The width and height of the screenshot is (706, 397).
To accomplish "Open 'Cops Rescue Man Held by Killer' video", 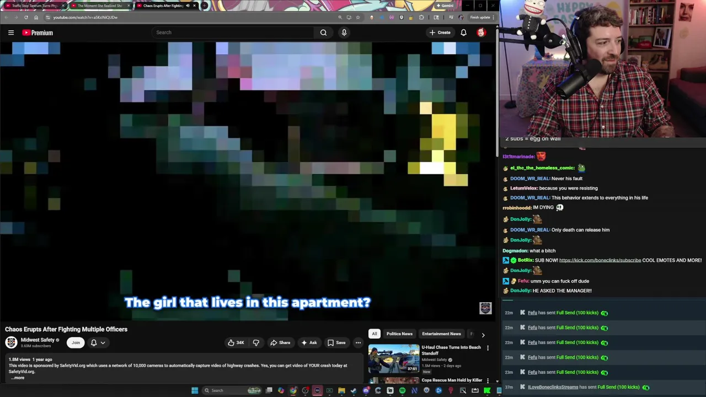I will [452, 380].
